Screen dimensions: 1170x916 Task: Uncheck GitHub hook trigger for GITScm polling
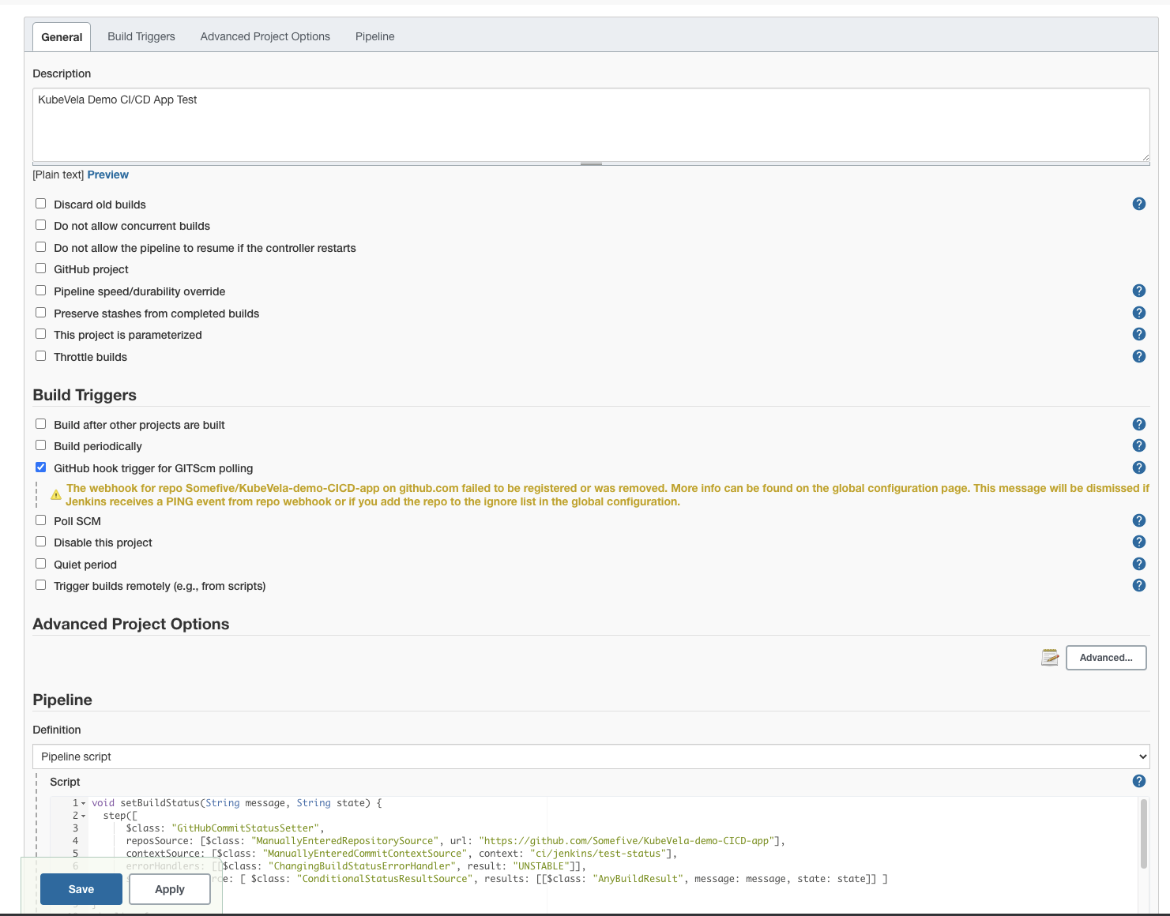pyautogui.click(x=41, y=467)
